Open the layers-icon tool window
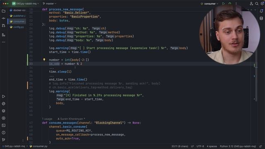Viewport: 265px width, 149px height. tap(4, 111)
